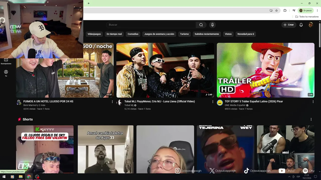Click the Shorts logo icon
The height and width of the screenshot is (180, 321).
(19, 119)
